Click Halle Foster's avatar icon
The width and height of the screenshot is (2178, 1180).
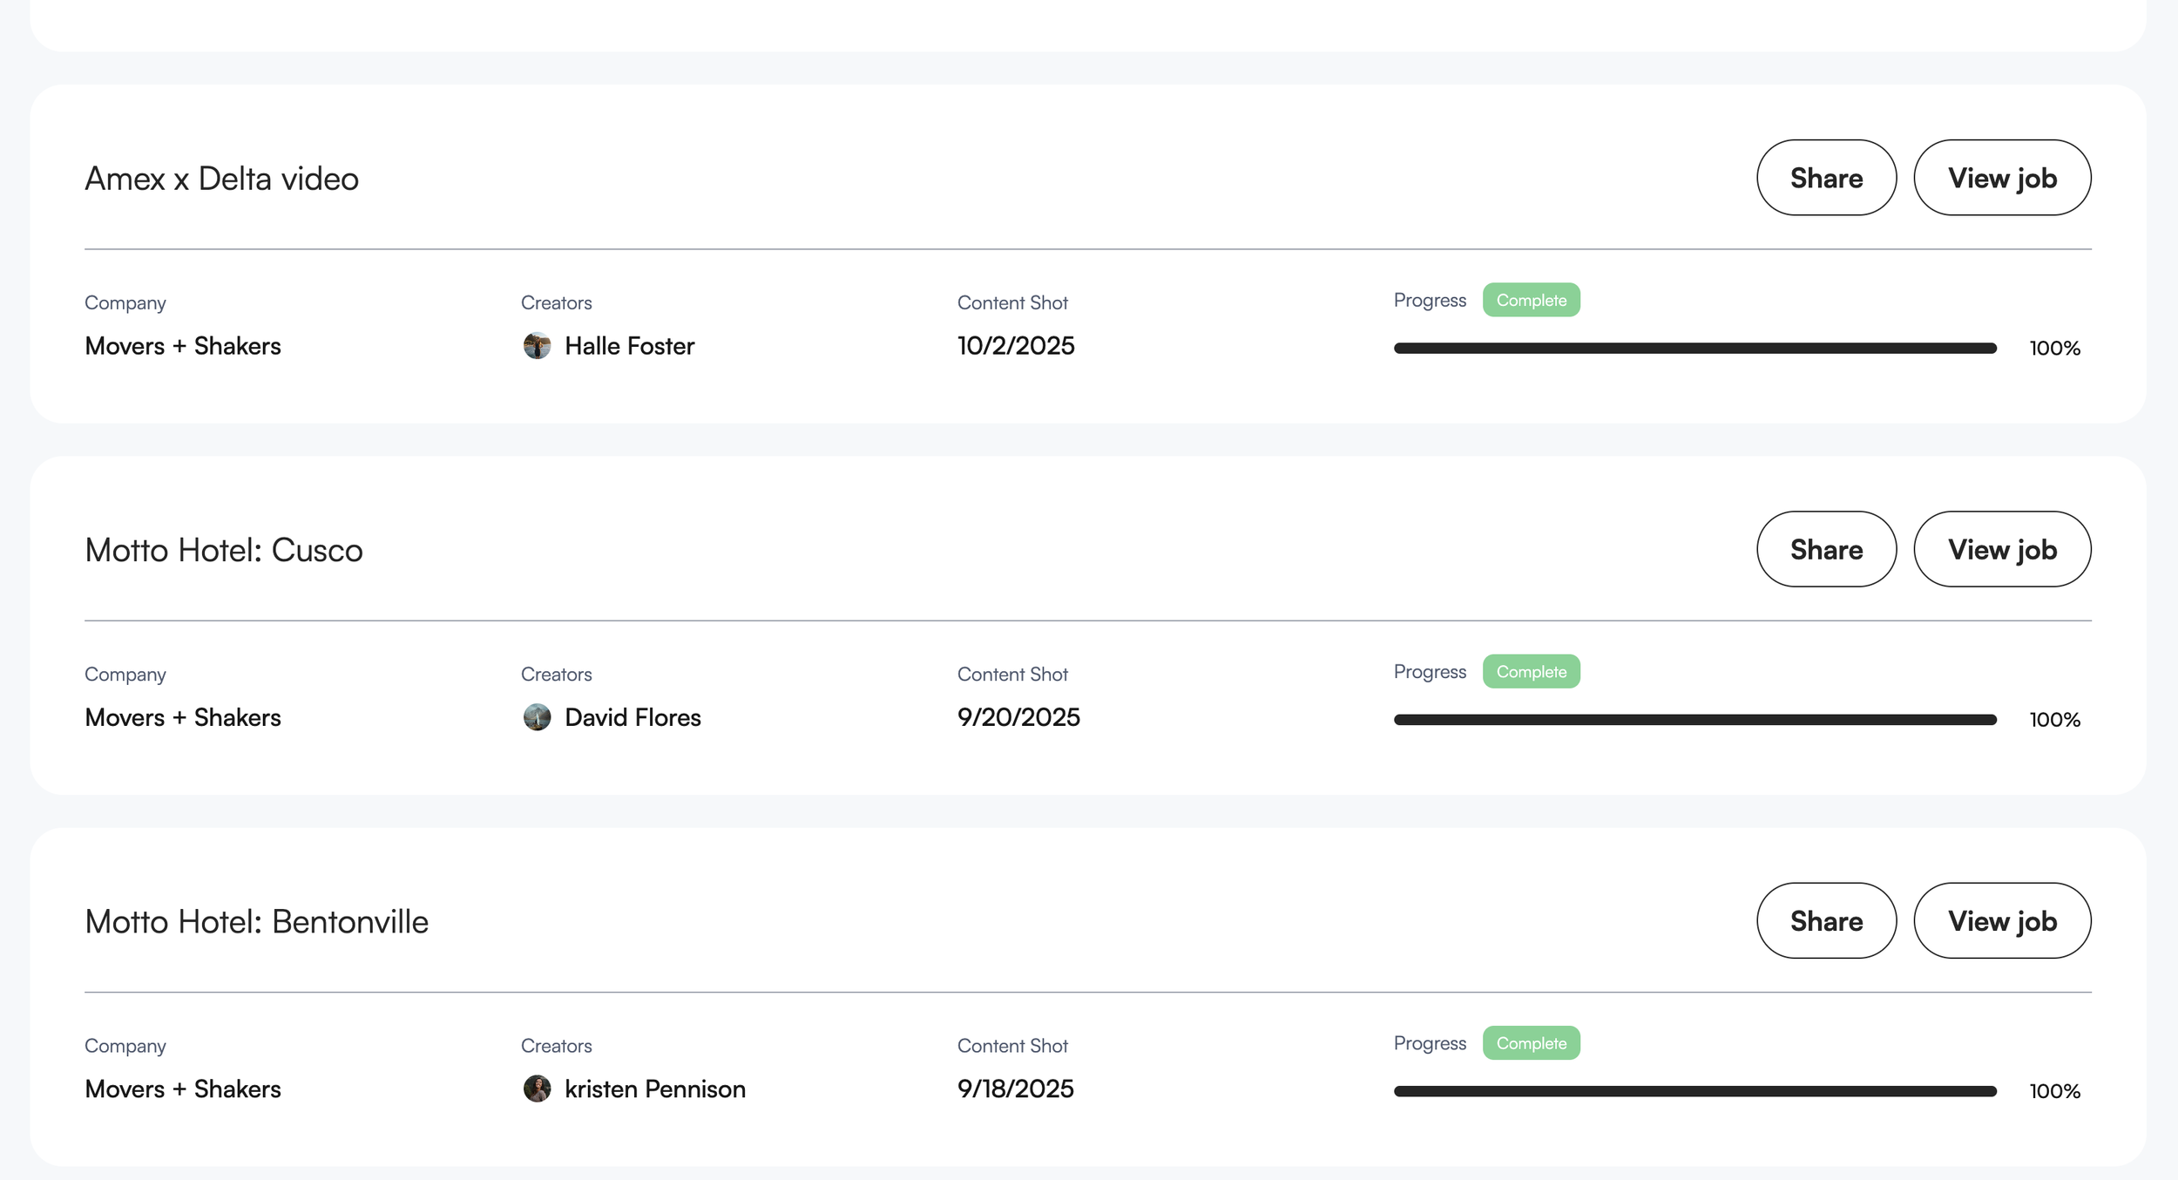tap(537, 346)
